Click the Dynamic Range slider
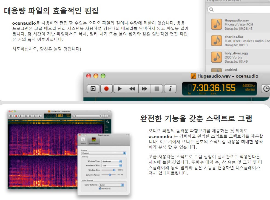270x200 pixels. tap(109, 175)
